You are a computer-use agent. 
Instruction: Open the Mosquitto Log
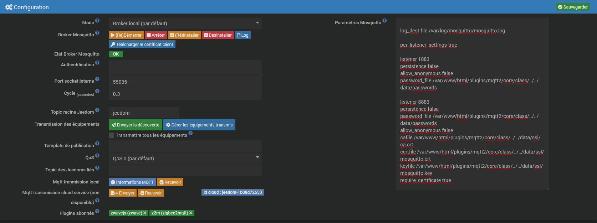(x=243, y=35)
